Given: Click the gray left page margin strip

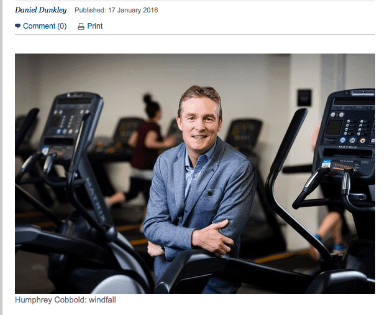Looking at the screenshot, I should tap(1, 157).
